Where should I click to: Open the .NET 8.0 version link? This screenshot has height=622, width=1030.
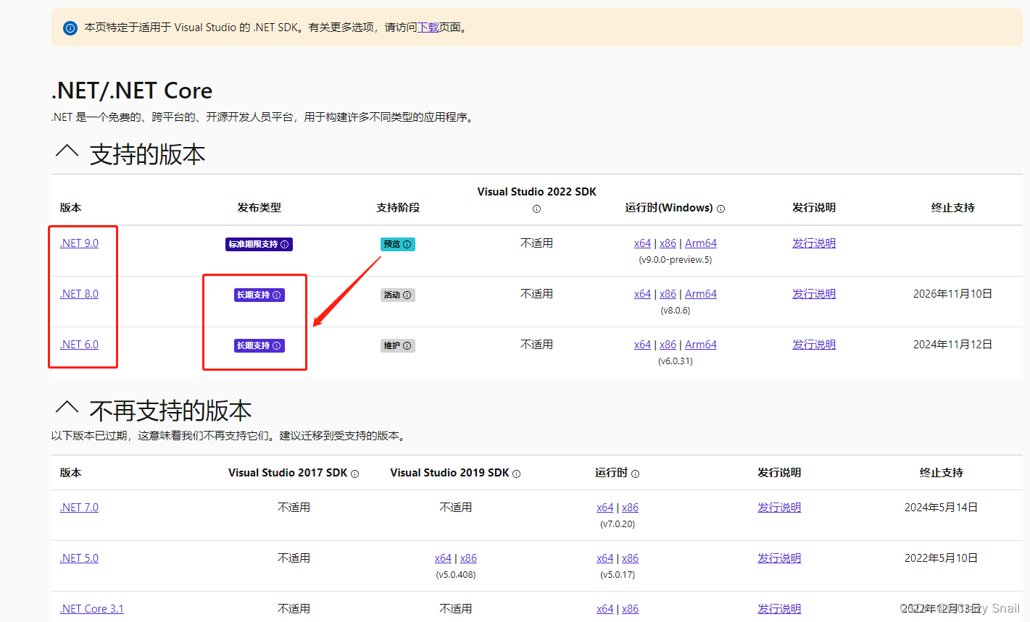click(79, 294)
